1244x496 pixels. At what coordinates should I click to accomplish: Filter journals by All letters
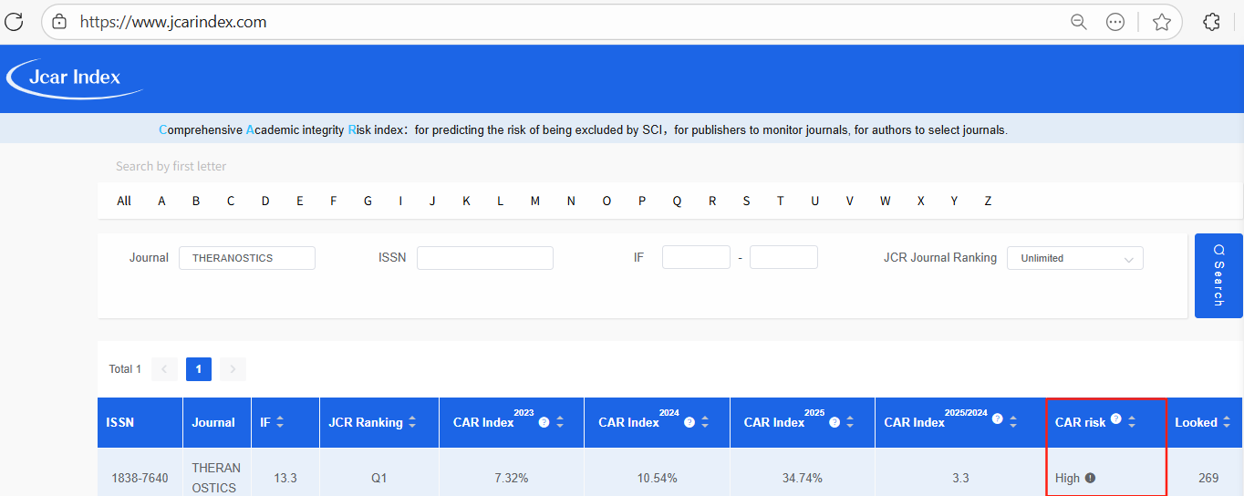click(x=124, y=201)
